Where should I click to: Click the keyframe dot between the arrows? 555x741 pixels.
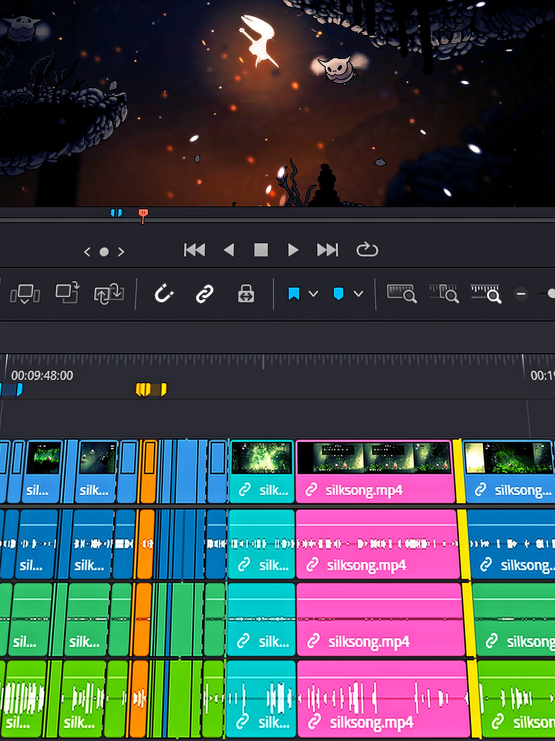tap(104, 252)
